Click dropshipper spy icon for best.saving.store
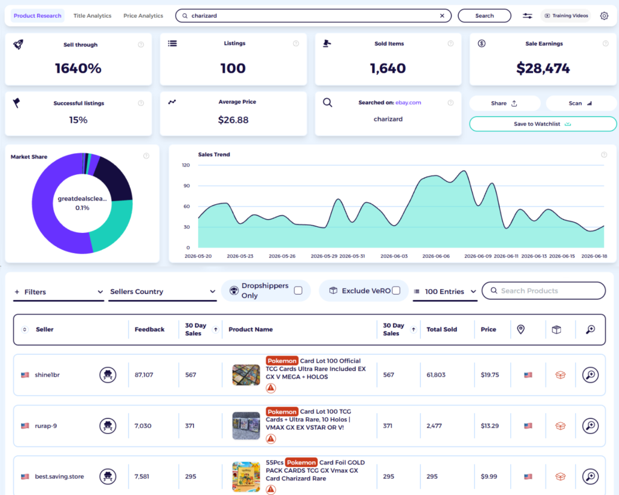This screenshot has height=495, width=619. (108, 476)
